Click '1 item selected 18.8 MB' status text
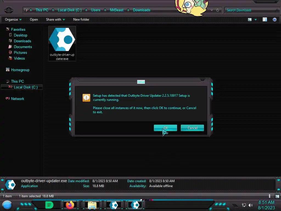This screenshot has width=281, height=211. [36, 196]
